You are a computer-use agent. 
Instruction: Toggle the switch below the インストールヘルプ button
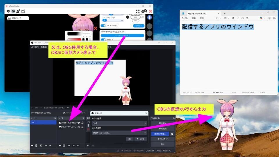[103, 40]
